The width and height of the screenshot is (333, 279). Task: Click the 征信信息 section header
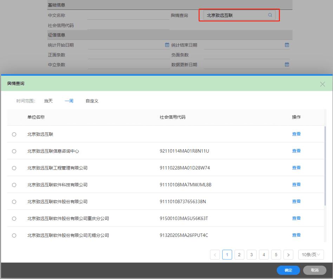click(170, 35)
